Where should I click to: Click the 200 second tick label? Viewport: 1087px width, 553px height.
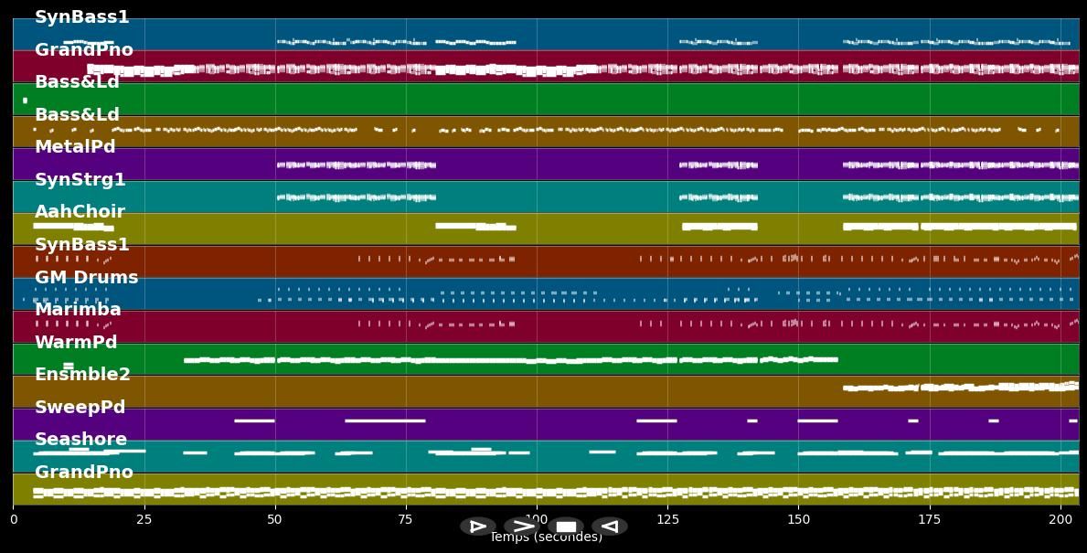[x=1060, y=519]
